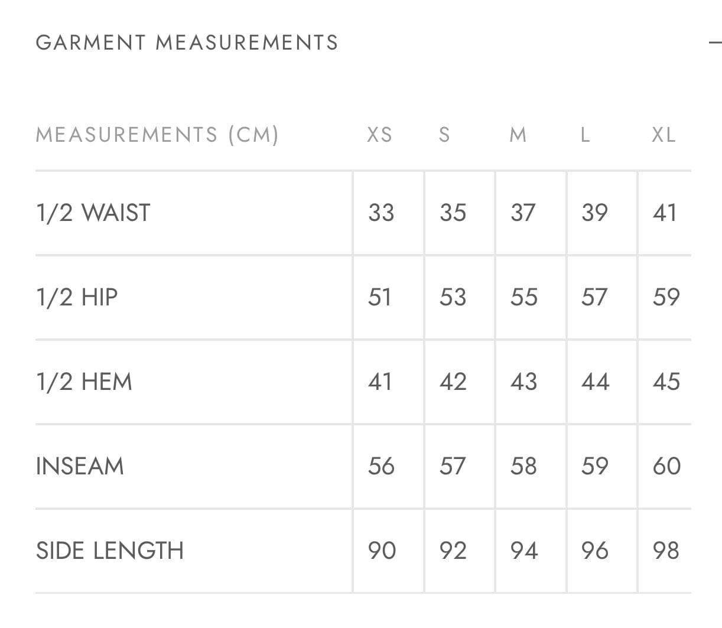This screenshot has width=722, height=628.
Task: Choose the M size column header
Action: point(518,135)
